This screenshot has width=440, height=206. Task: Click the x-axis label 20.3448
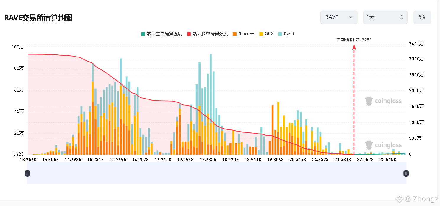click(x=298, y=160)
